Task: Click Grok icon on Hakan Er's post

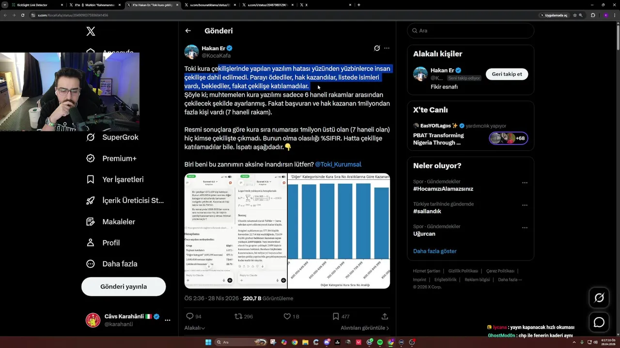Action: (x=377, y=48)
